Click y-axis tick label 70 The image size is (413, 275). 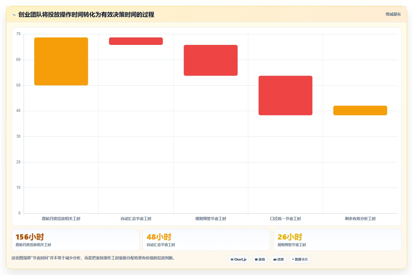click(18, 34)
